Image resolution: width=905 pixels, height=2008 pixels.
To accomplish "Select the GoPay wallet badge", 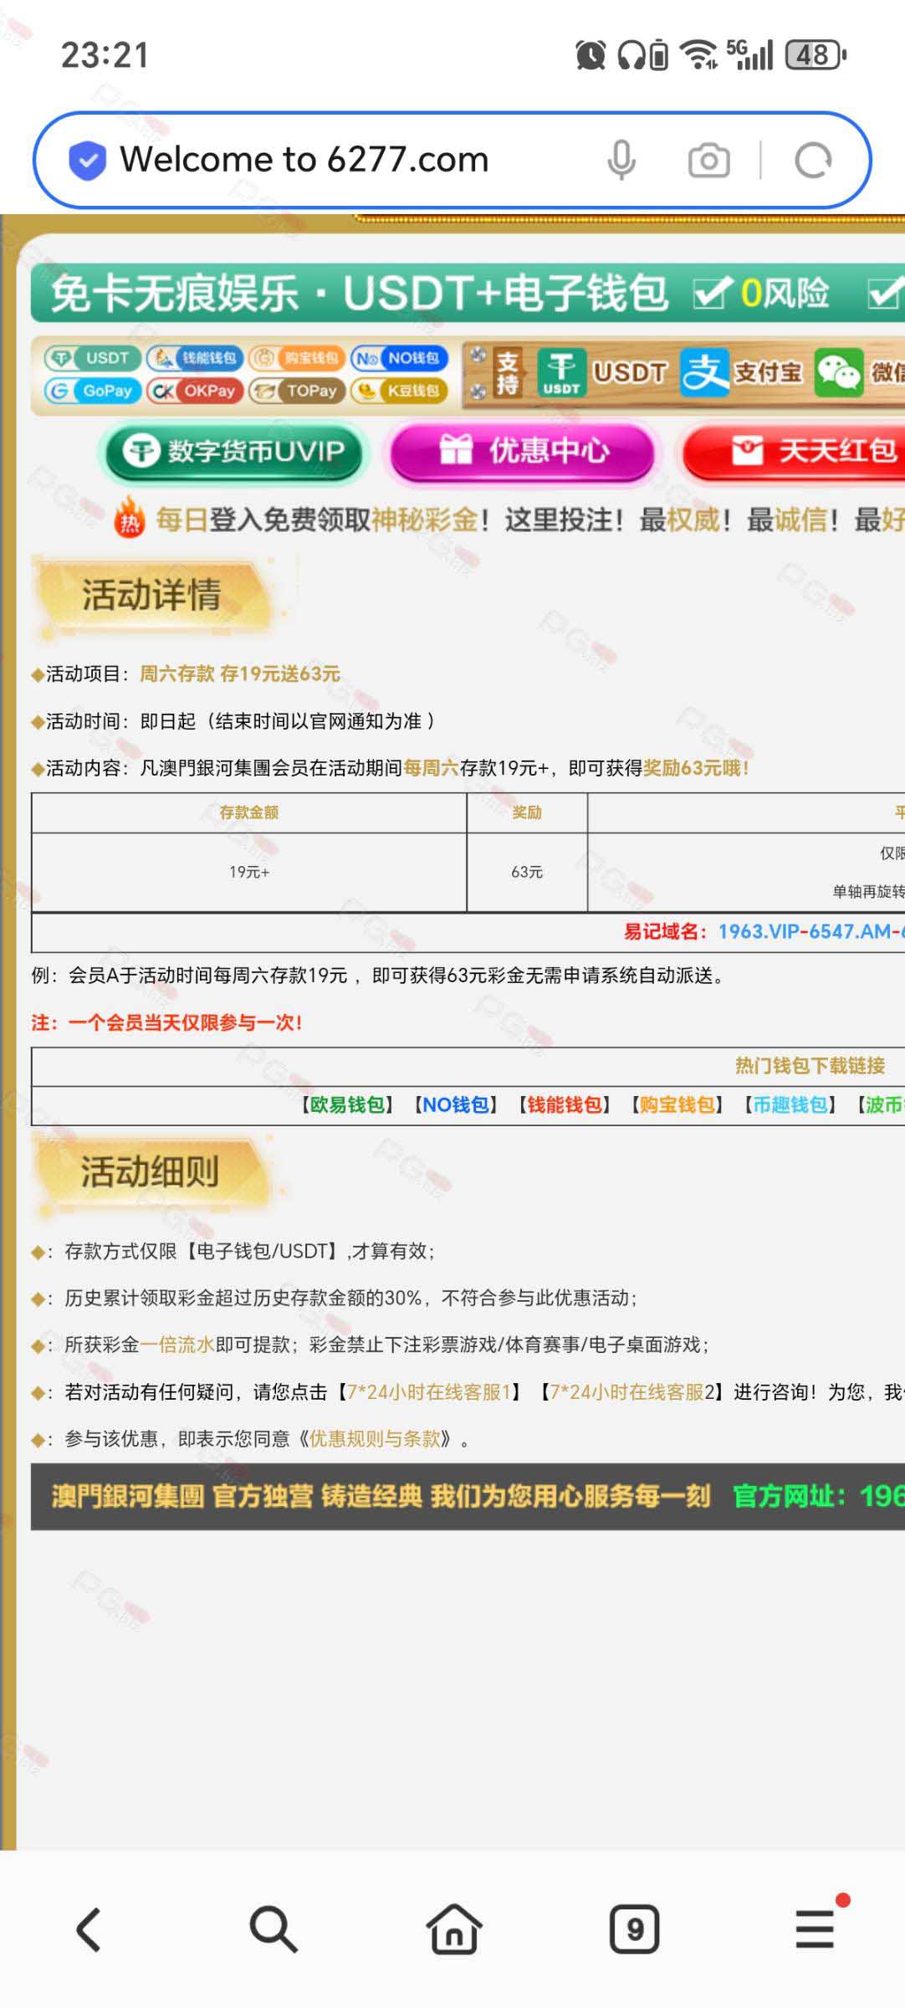I will pyautogui.click(x=92, y=391).
